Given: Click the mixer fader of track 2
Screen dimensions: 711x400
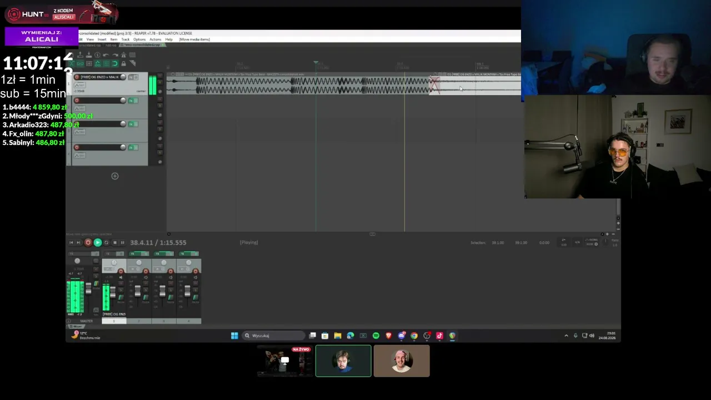Looking at the screenshot, I should click(x=137, y=291).
